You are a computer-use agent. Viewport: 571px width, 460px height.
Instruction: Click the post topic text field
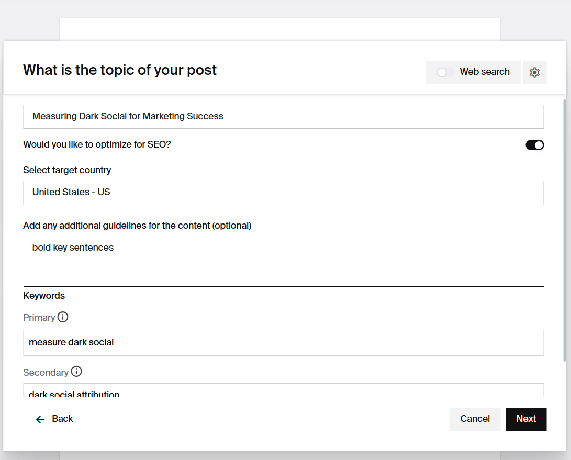pos(283,117)
